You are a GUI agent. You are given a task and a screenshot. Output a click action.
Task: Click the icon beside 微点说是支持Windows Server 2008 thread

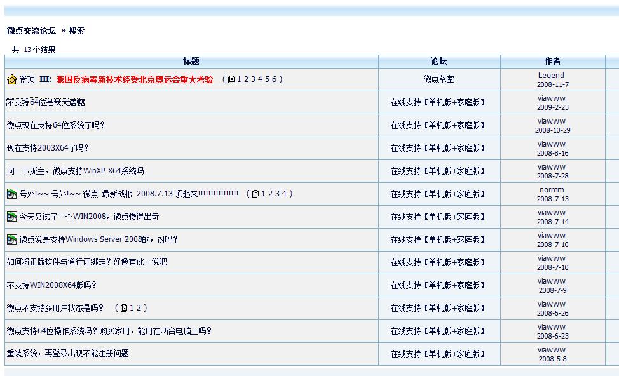(x=12, y=239)
